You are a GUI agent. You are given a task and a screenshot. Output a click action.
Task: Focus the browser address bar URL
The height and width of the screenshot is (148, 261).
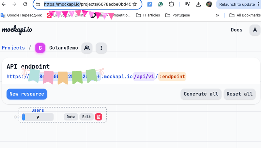87,4
